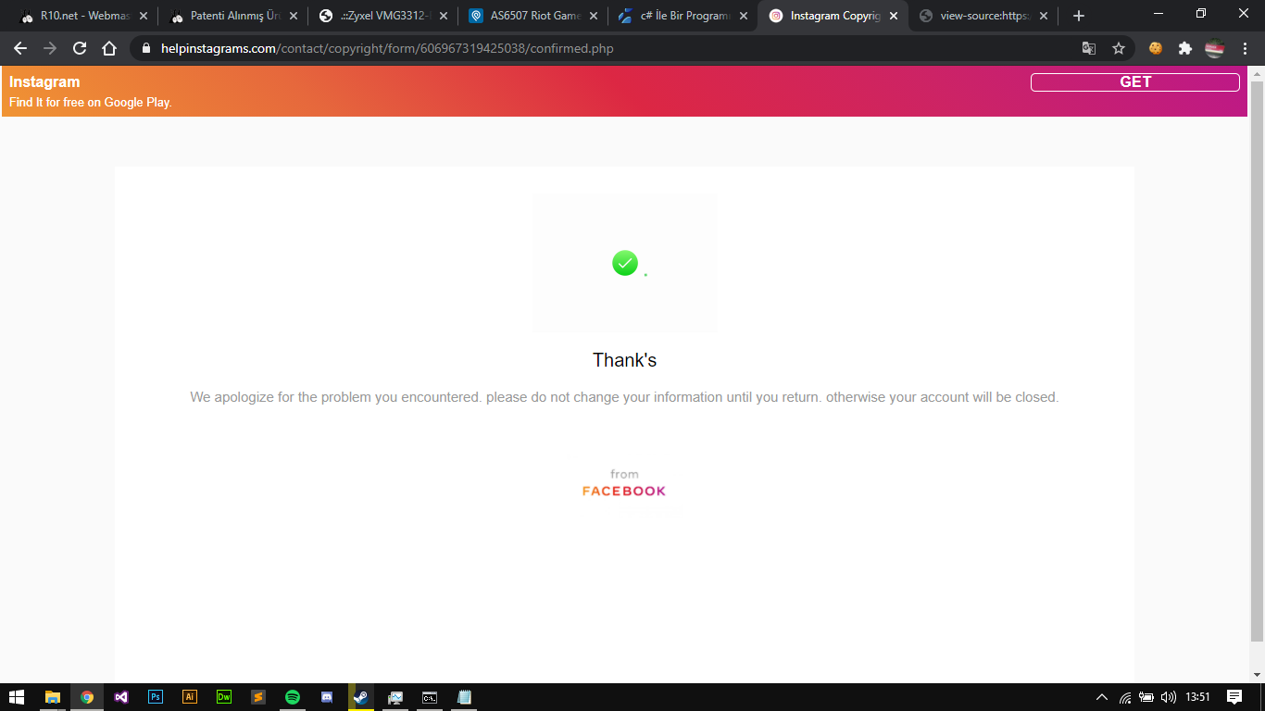Image resolution: width=1265 pixels, height=711 pixels.
Task: Open Google Translate for this page
Action: click(1089, 48)
